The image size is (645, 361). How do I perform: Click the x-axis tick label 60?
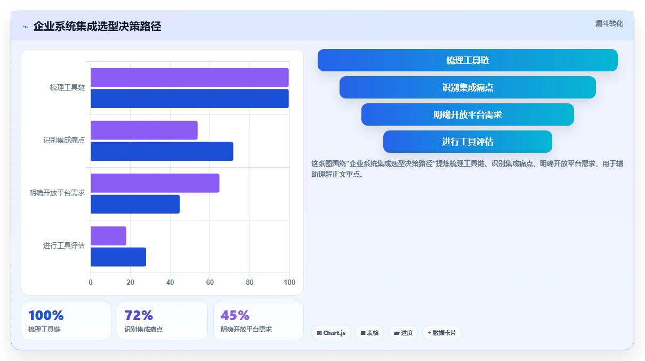[210, 282]
